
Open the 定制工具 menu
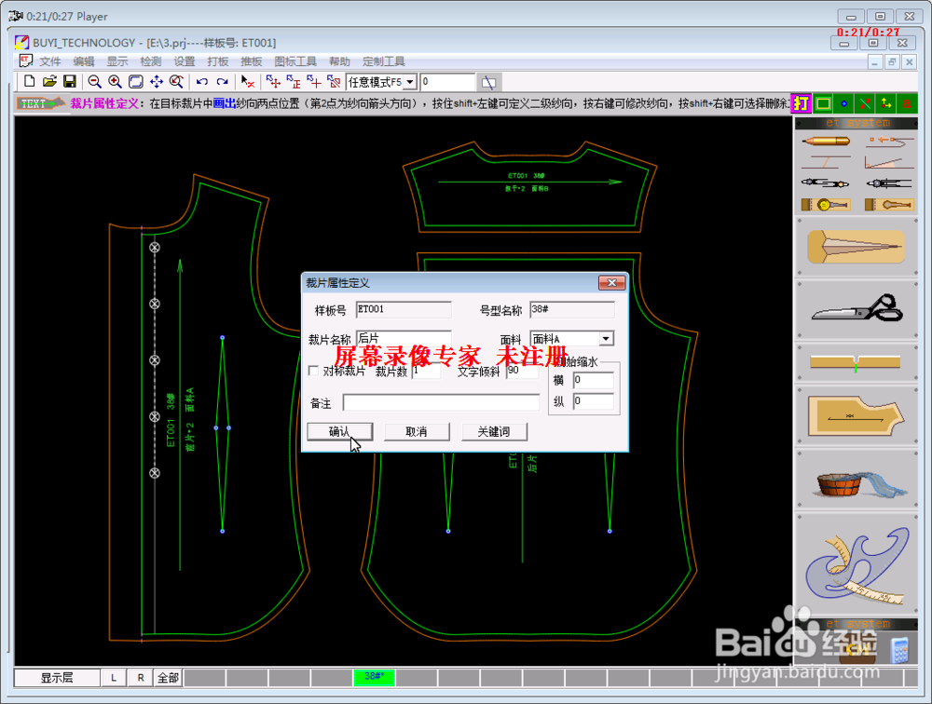[x=383, y=61]
